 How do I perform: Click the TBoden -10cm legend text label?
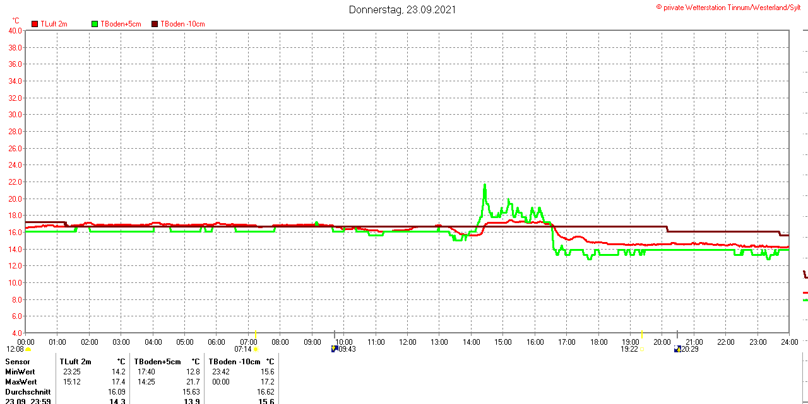[x=182, y=24]
